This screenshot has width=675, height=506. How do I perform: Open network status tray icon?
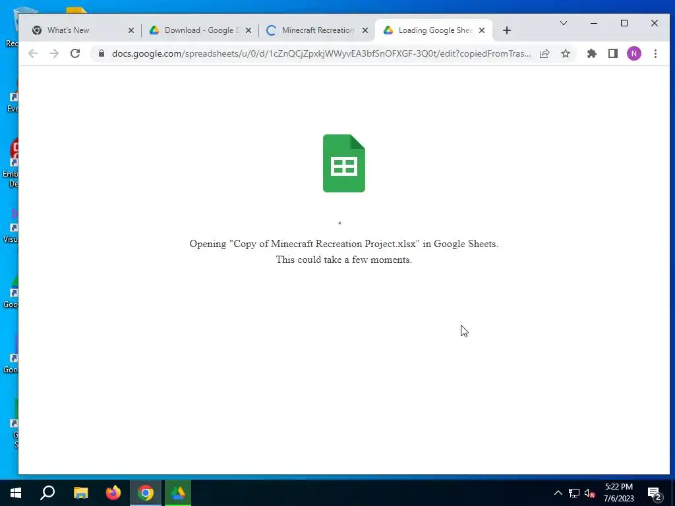click(x=574, y=493)
